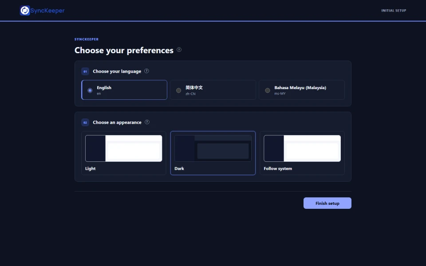Screen dimensions: 426x266
Task: Click the Choose your preferences heading
Action: (124, 50)
